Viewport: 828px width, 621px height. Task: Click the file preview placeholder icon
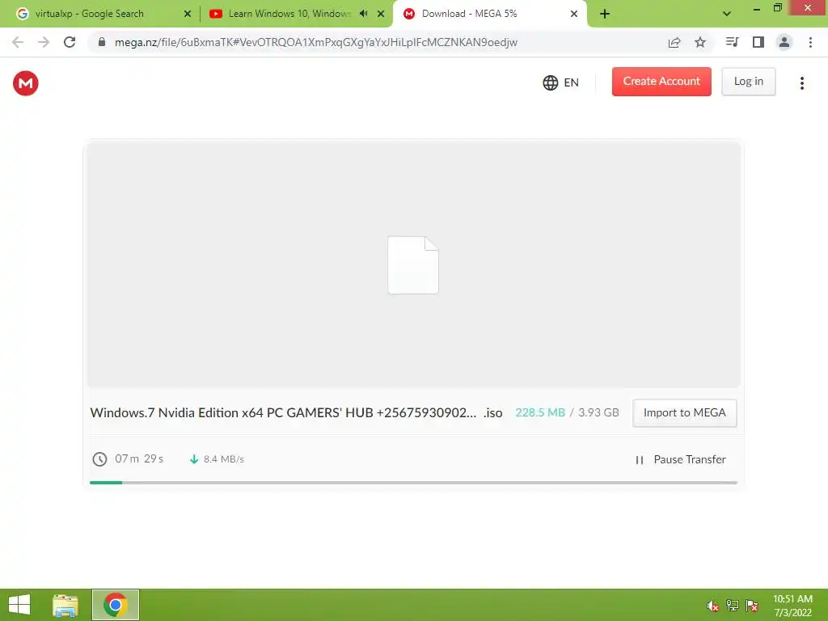(413, 264)
